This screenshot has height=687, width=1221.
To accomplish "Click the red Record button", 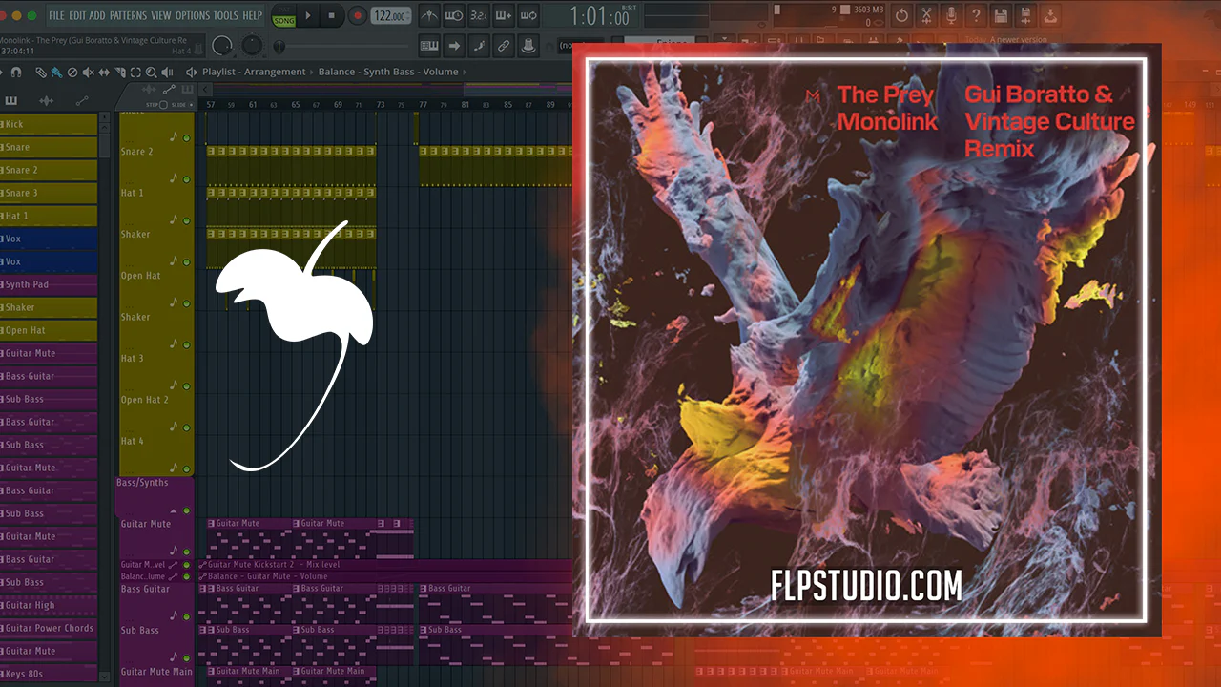I will click(x=357, y=16).
